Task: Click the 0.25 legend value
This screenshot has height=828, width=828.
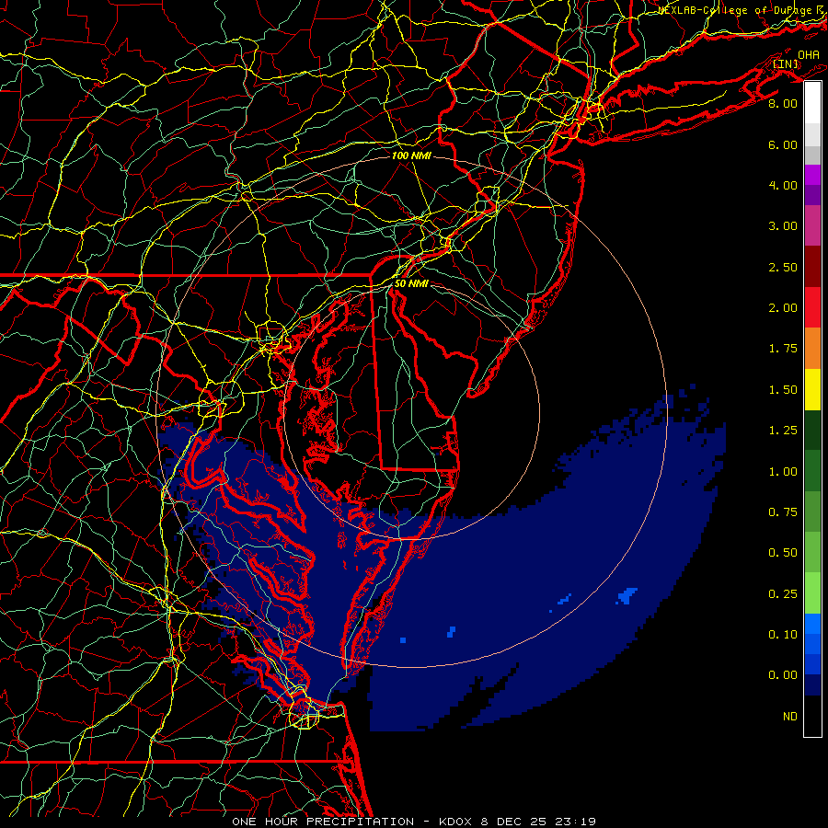Action: [783, 594]
